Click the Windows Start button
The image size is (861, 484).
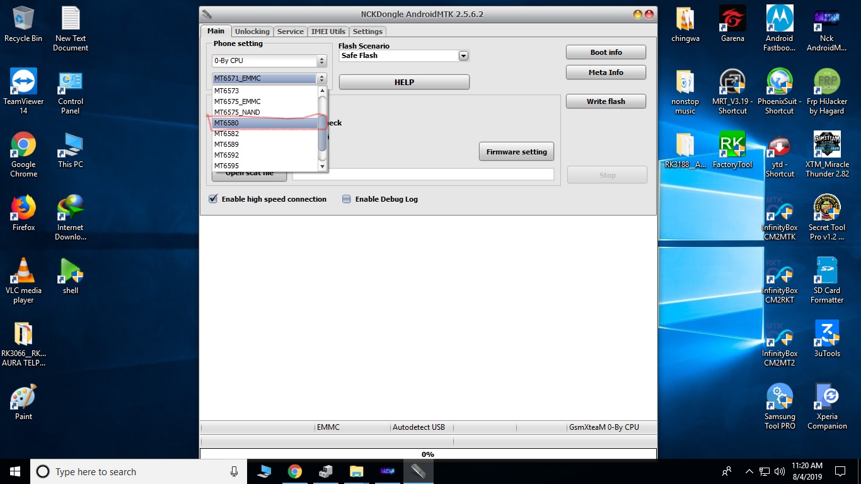[x=15, y=471]
